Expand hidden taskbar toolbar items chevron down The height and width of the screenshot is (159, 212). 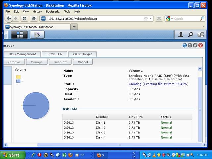pos(134,157)
